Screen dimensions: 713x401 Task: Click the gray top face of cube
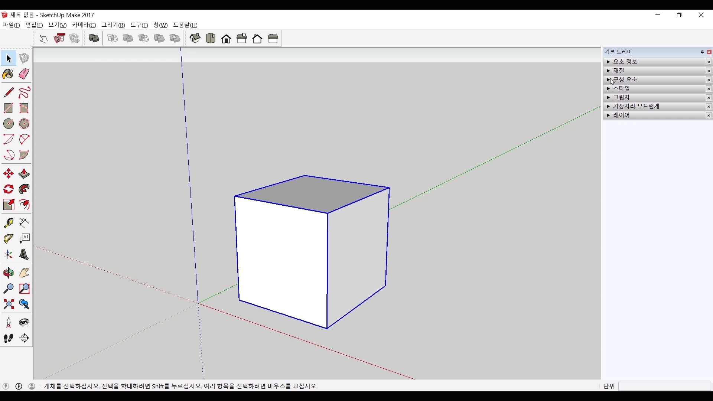click(x=312, y=194)
